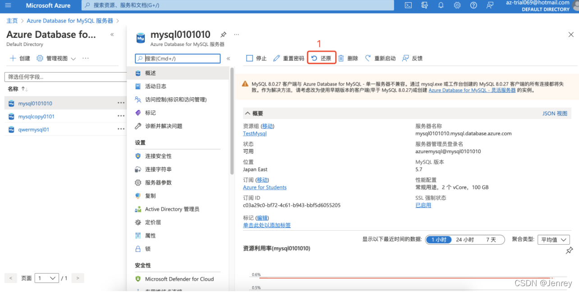Focus the resource menu search box
Image resolution: width=579 pixels, height=292 pixels.
tap(178, 59)
